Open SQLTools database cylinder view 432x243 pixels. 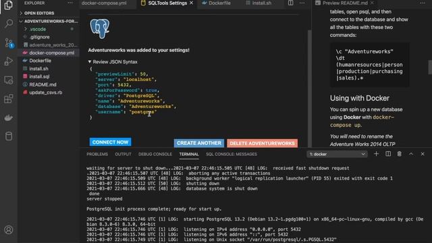tap(9, 136)
